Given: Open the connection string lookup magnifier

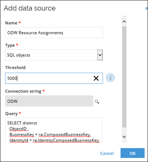Looking at the screenshot, I should [97, 102].
